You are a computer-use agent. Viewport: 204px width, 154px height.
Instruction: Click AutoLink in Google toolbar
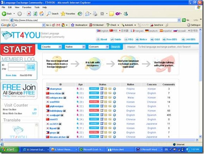point(127,25)
